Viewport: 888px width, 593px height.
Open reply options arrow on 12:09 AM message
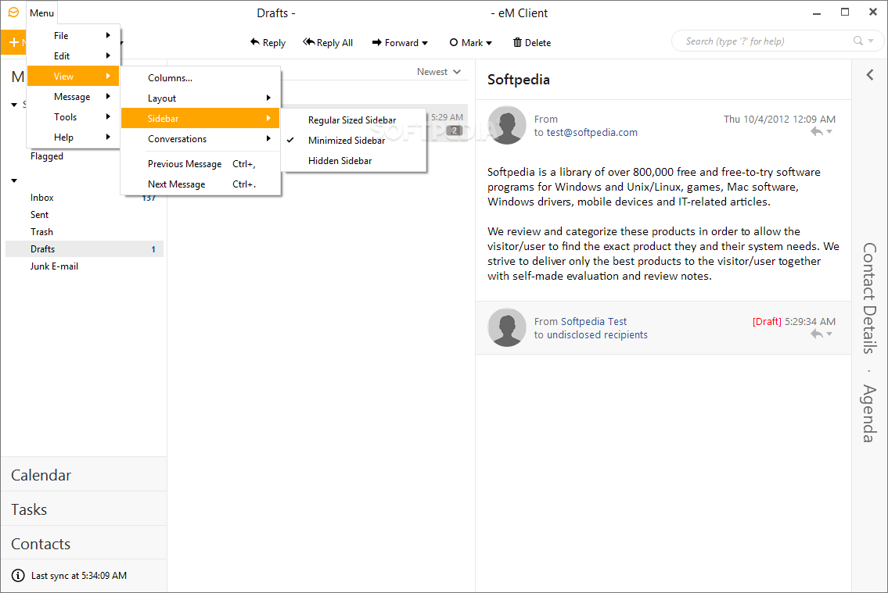pyautogui.click(x=829, y=132)
